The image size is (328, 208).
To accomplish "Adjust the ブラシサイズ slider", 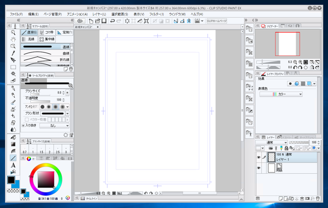I will coord(40,95).
